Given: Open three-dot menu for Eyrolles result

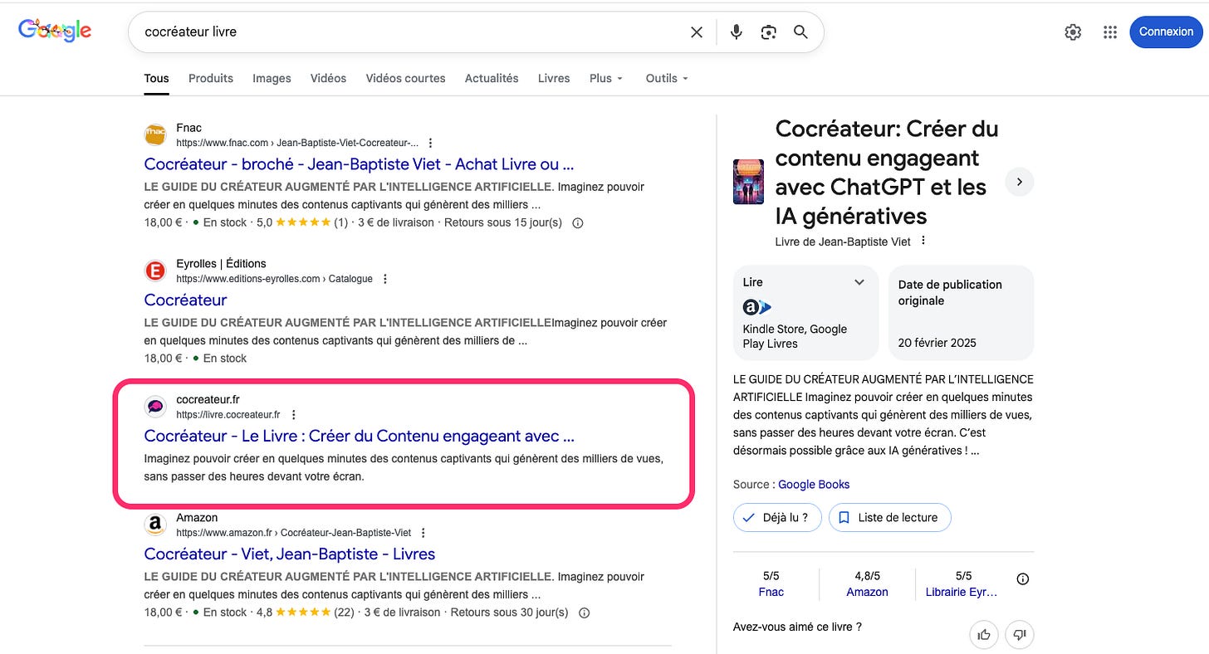Looking at the screenshot, I should click(384, 279).
